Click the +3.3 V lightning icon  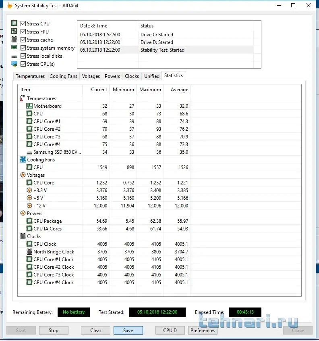(x=29, y=190)
